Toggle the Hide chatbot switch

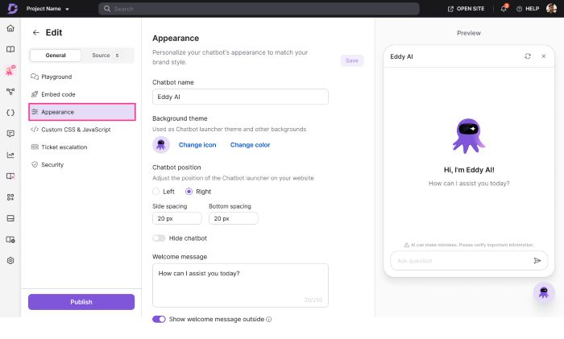(x=159, y=238)
